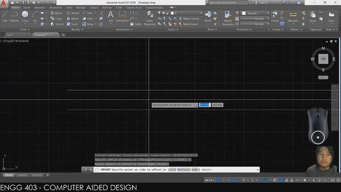The image size is (341, 192).
Task: Expand the Layers panel
Action: pyautogui.click(x=173, y=29)
